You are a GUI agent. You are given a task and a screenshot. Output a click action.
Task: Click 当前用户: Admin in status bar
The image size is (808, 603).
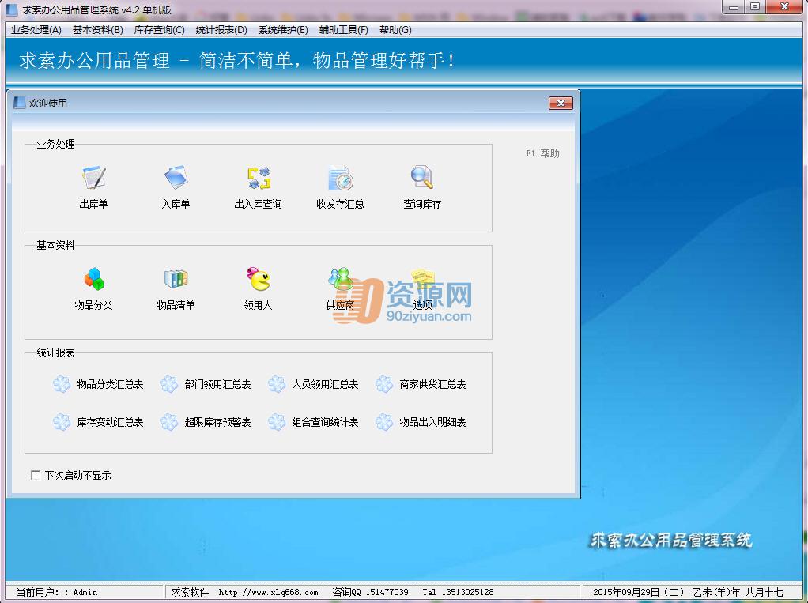click(57, 592)
